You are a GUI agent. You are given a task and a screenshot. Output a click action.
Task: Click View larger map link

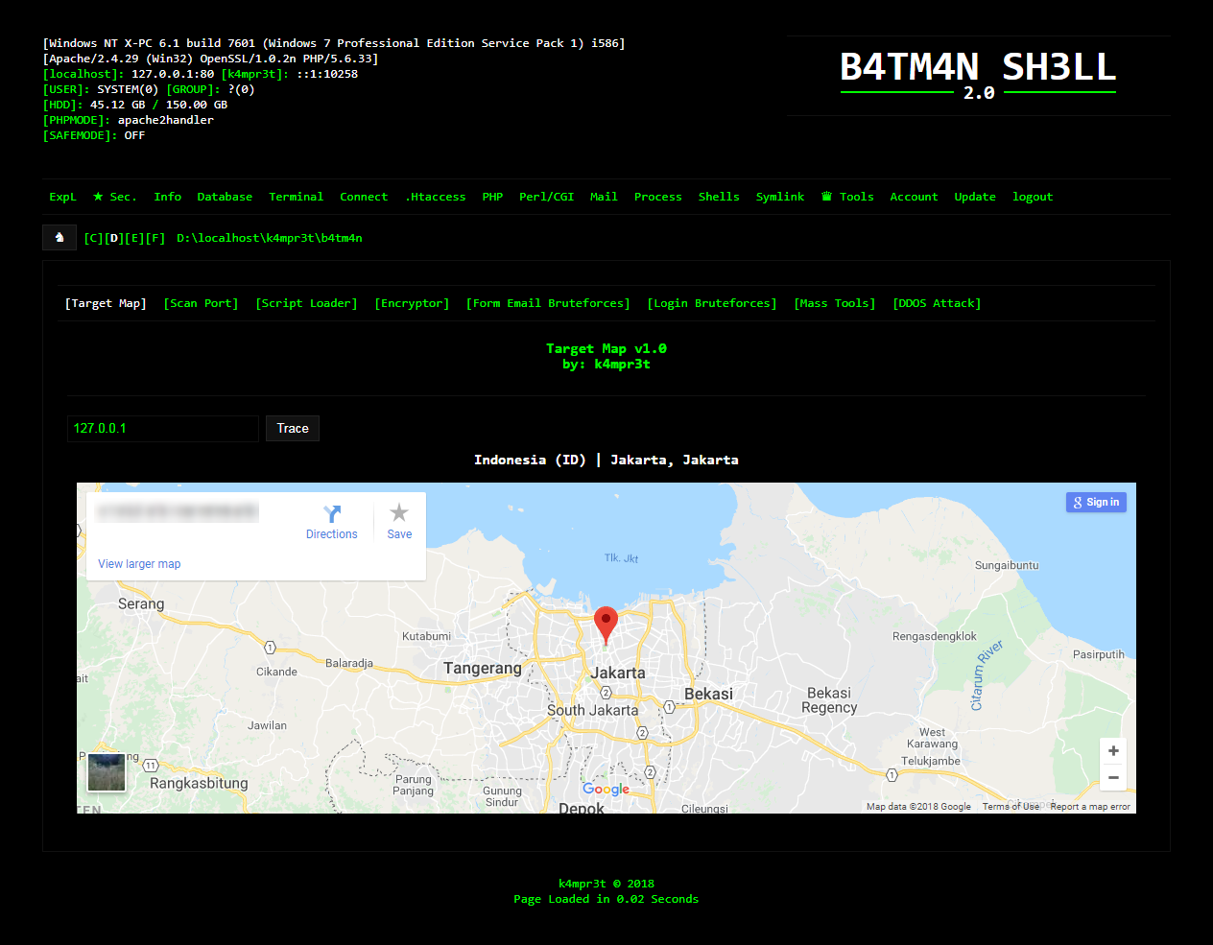tap(139, 564)
